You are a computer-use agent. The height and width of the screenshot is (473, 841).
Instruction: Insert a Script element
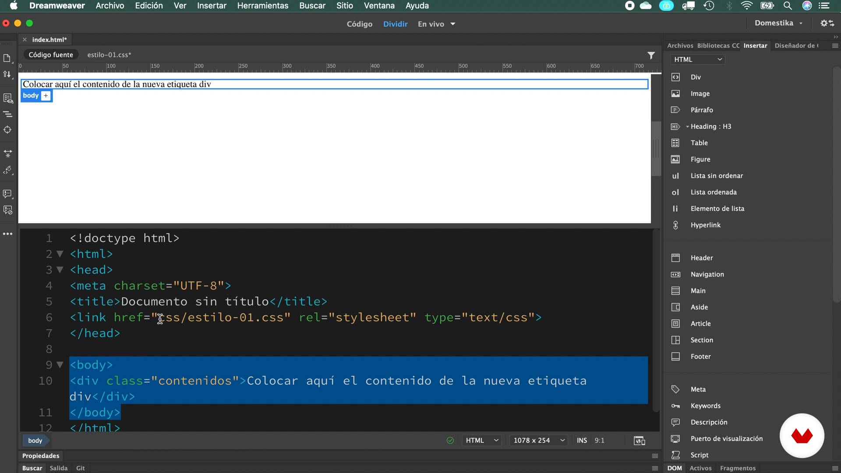click(x=699, y=455)
